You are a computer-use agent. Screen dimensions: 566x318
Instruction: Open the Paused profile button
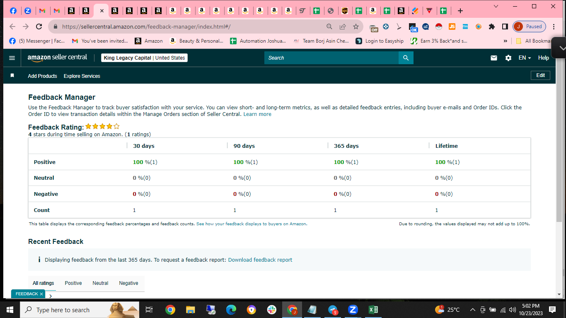(529, 26)
